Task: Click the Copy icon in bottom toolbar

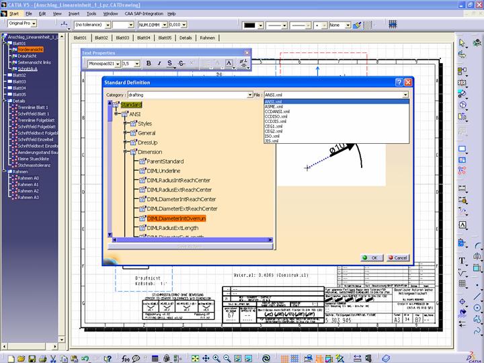Action: click(x=64, y=358)
